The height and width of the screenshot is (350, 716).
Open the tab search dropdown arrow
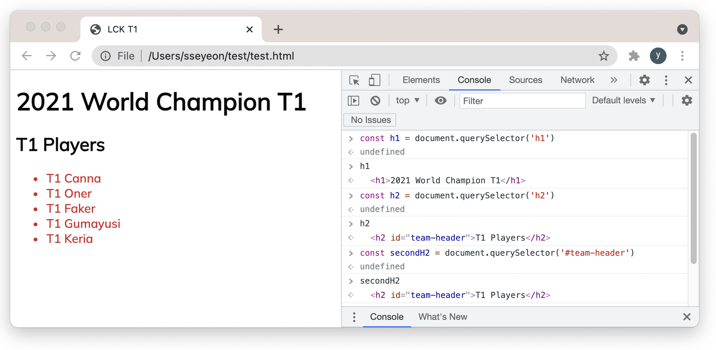click(682, 29)
